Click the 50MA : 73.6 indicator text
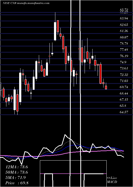The image size is (133, 187). click(17, 172)
